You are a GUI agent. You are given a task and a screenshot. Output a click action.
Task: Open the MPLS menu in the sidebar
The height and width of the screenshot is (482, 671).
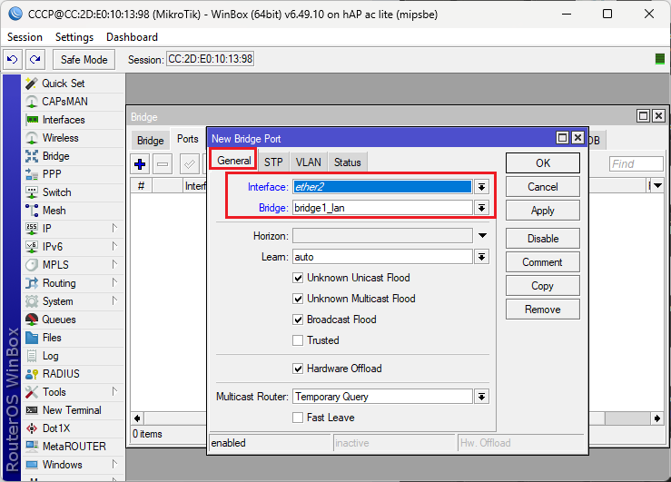coord(55,265)
